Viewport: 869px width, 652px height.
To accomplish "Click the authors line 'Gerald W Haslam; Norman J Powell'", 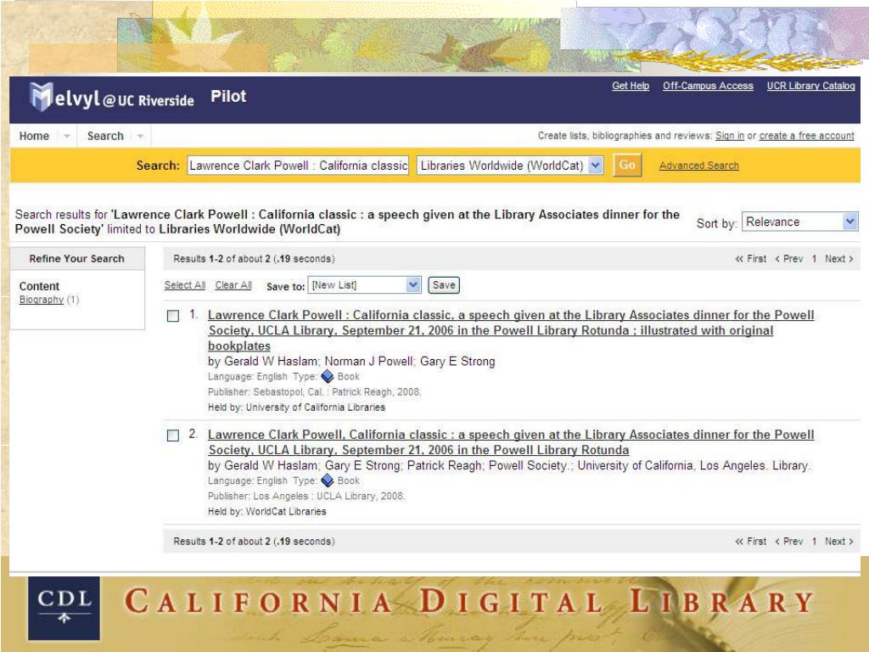I will point(351,361).
